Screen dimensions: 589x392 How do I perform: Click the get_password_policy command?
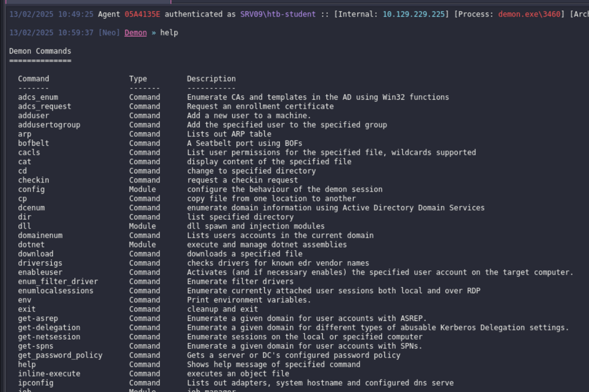pyautogui.click(x=60, y=355)
